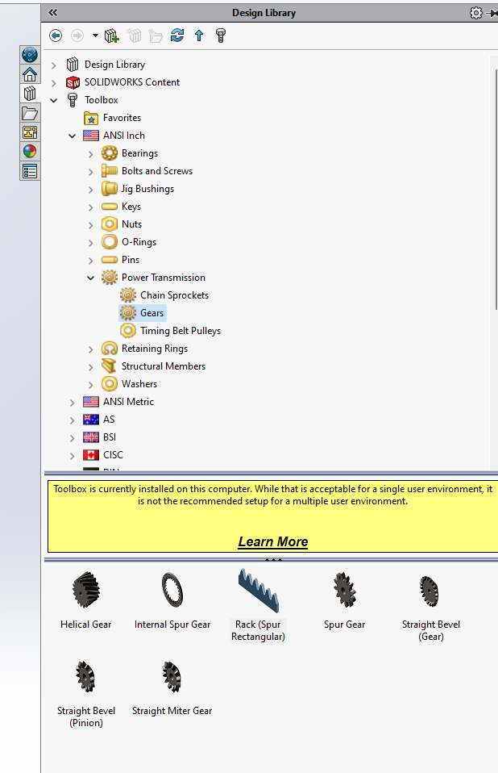Image resolution: width=498 pixels, height=773 pixels.
Task: Switch to Design Library books tab
Action: point(30,94)
